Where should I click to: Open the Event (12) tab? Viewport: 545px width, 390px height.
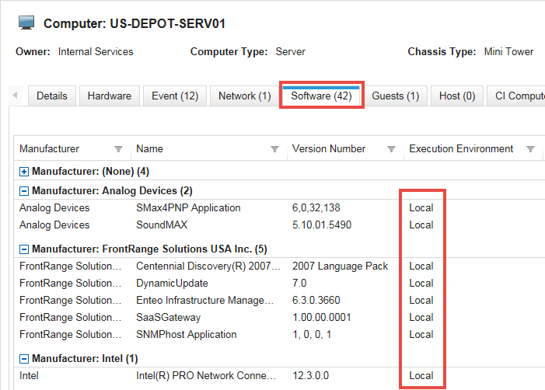(x=175, y=96)
